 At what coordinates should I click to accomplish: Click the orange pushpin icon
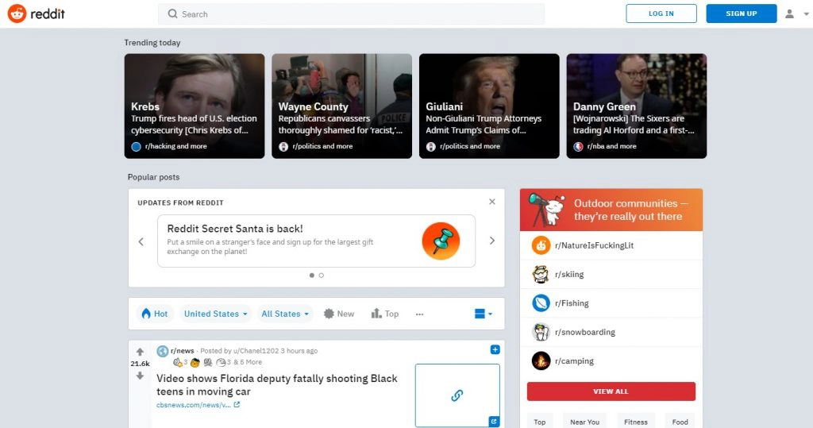(441, 241)
